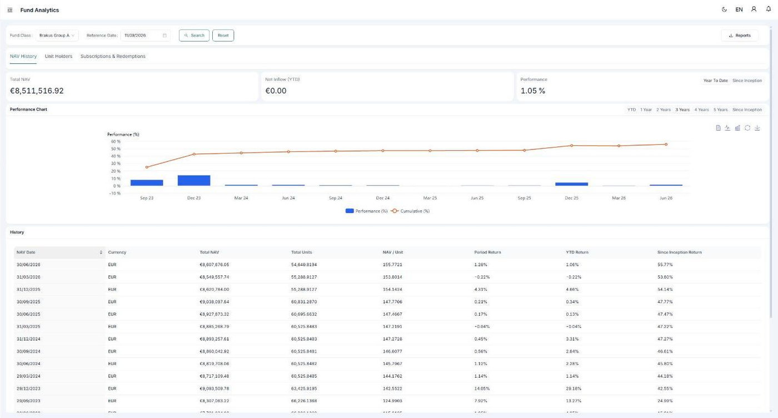Select 1 Year chart range
The image size is (778, 418).
[x=646, y=109]
